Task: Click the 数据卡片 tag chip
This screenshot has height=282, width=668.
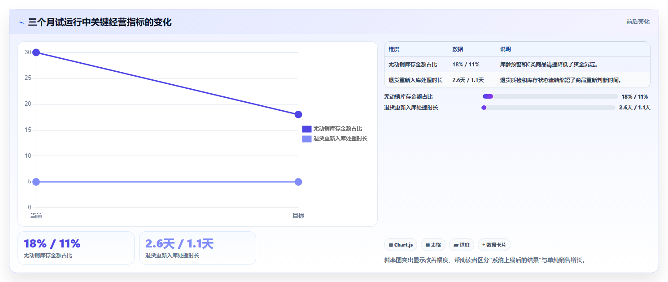Action: coord(494,245)
